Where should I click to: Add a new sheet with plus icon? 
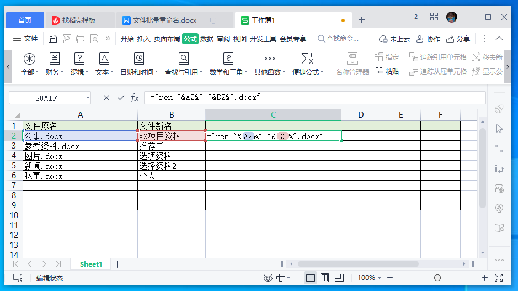click(x=118, y=264)
